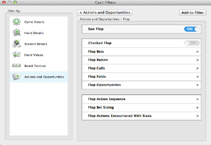Expand Flop Actions Encountered With Sizes arrow
The height and width of the screenshot is (145, 211).
coord(198,116)
